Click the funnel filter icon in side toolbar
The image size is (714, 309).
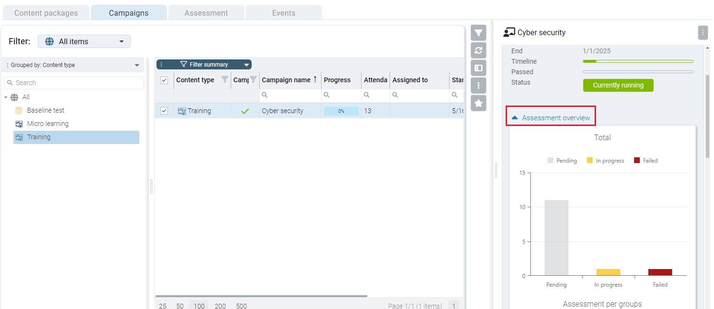point(479,33)
